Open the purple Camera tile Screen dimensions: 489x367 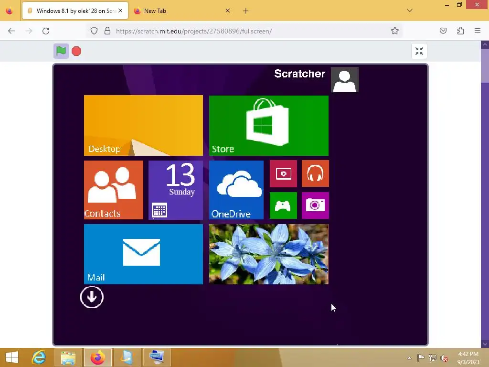(x=315, y=205)
